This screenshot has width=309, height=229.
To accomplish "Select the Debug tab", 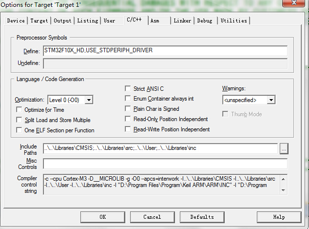I will coord(205,21).
